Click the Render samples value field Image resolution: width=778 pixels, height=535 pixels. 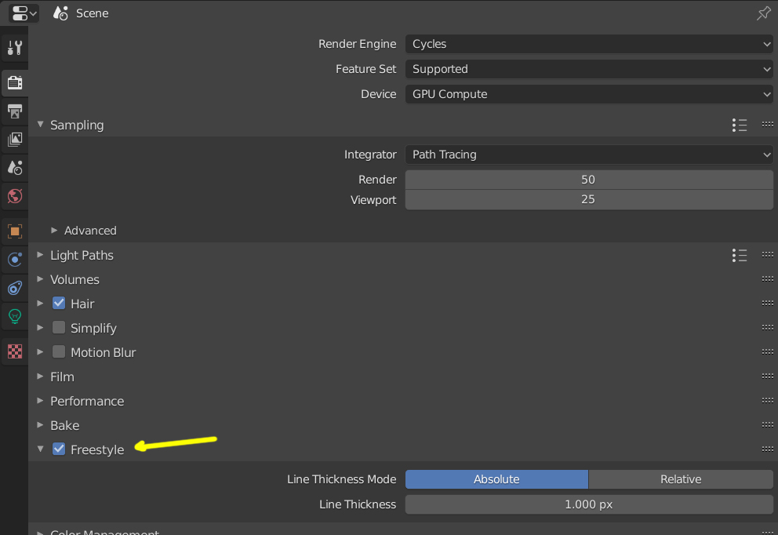589,180
